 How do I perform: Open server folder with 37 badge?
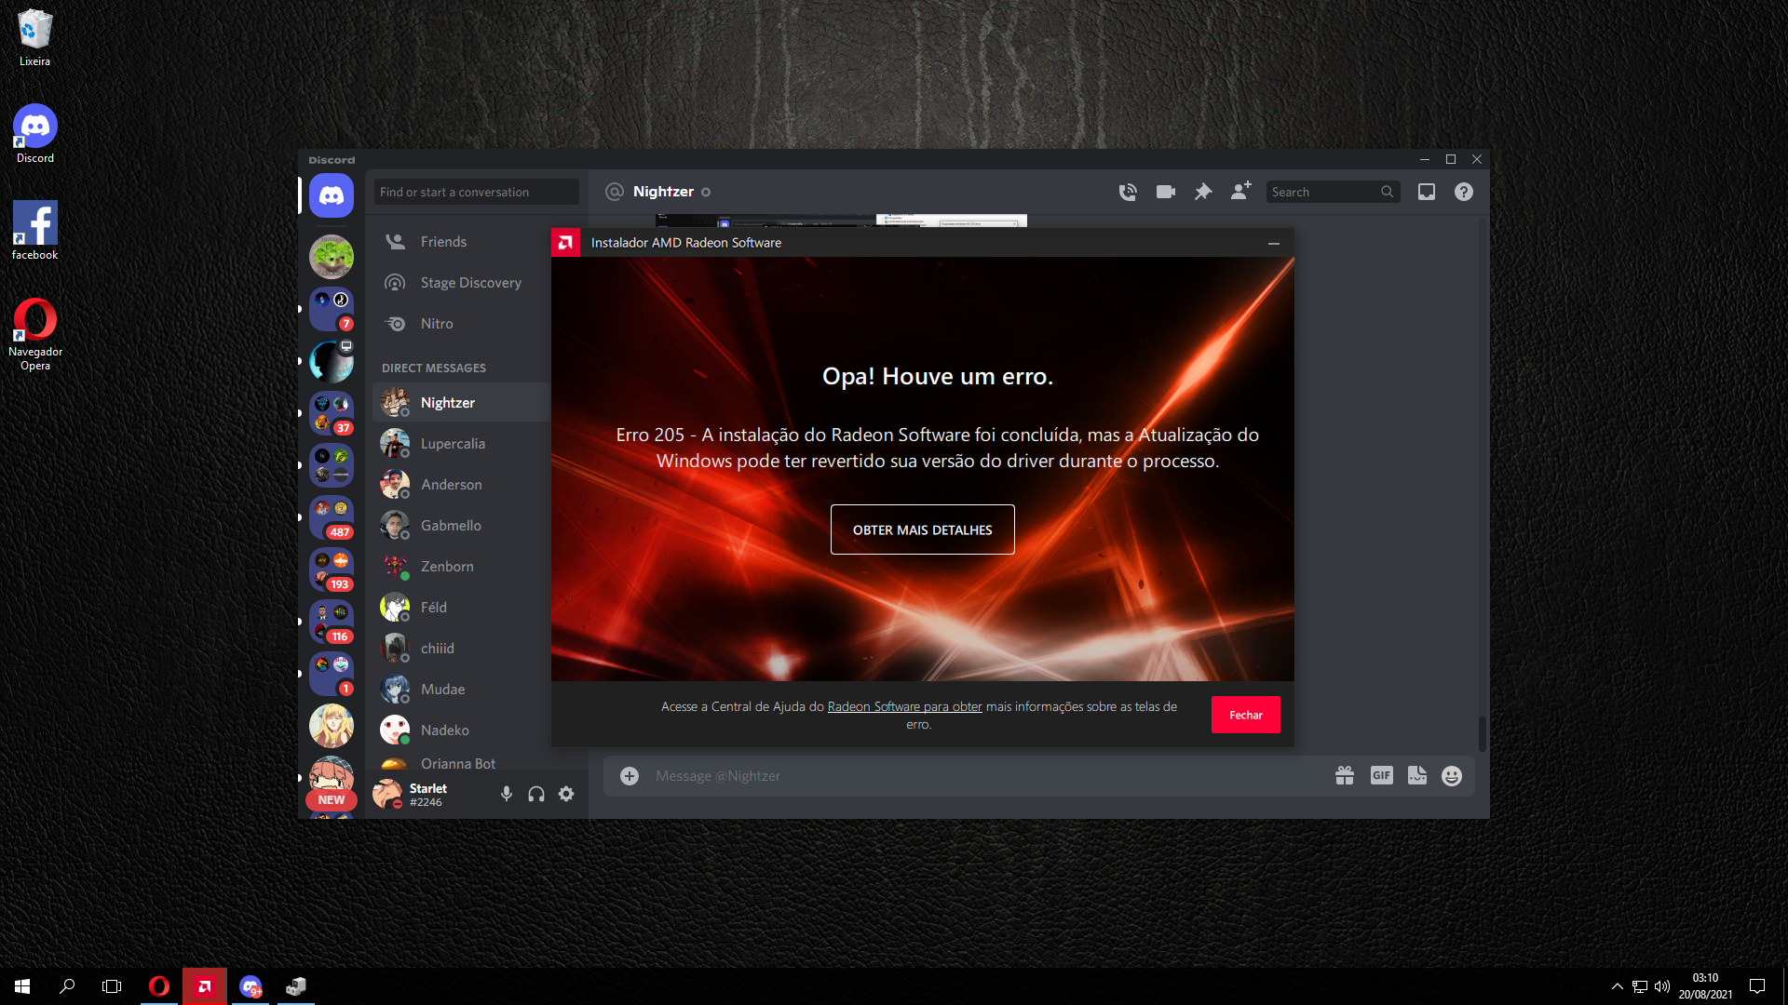(332, 413)
